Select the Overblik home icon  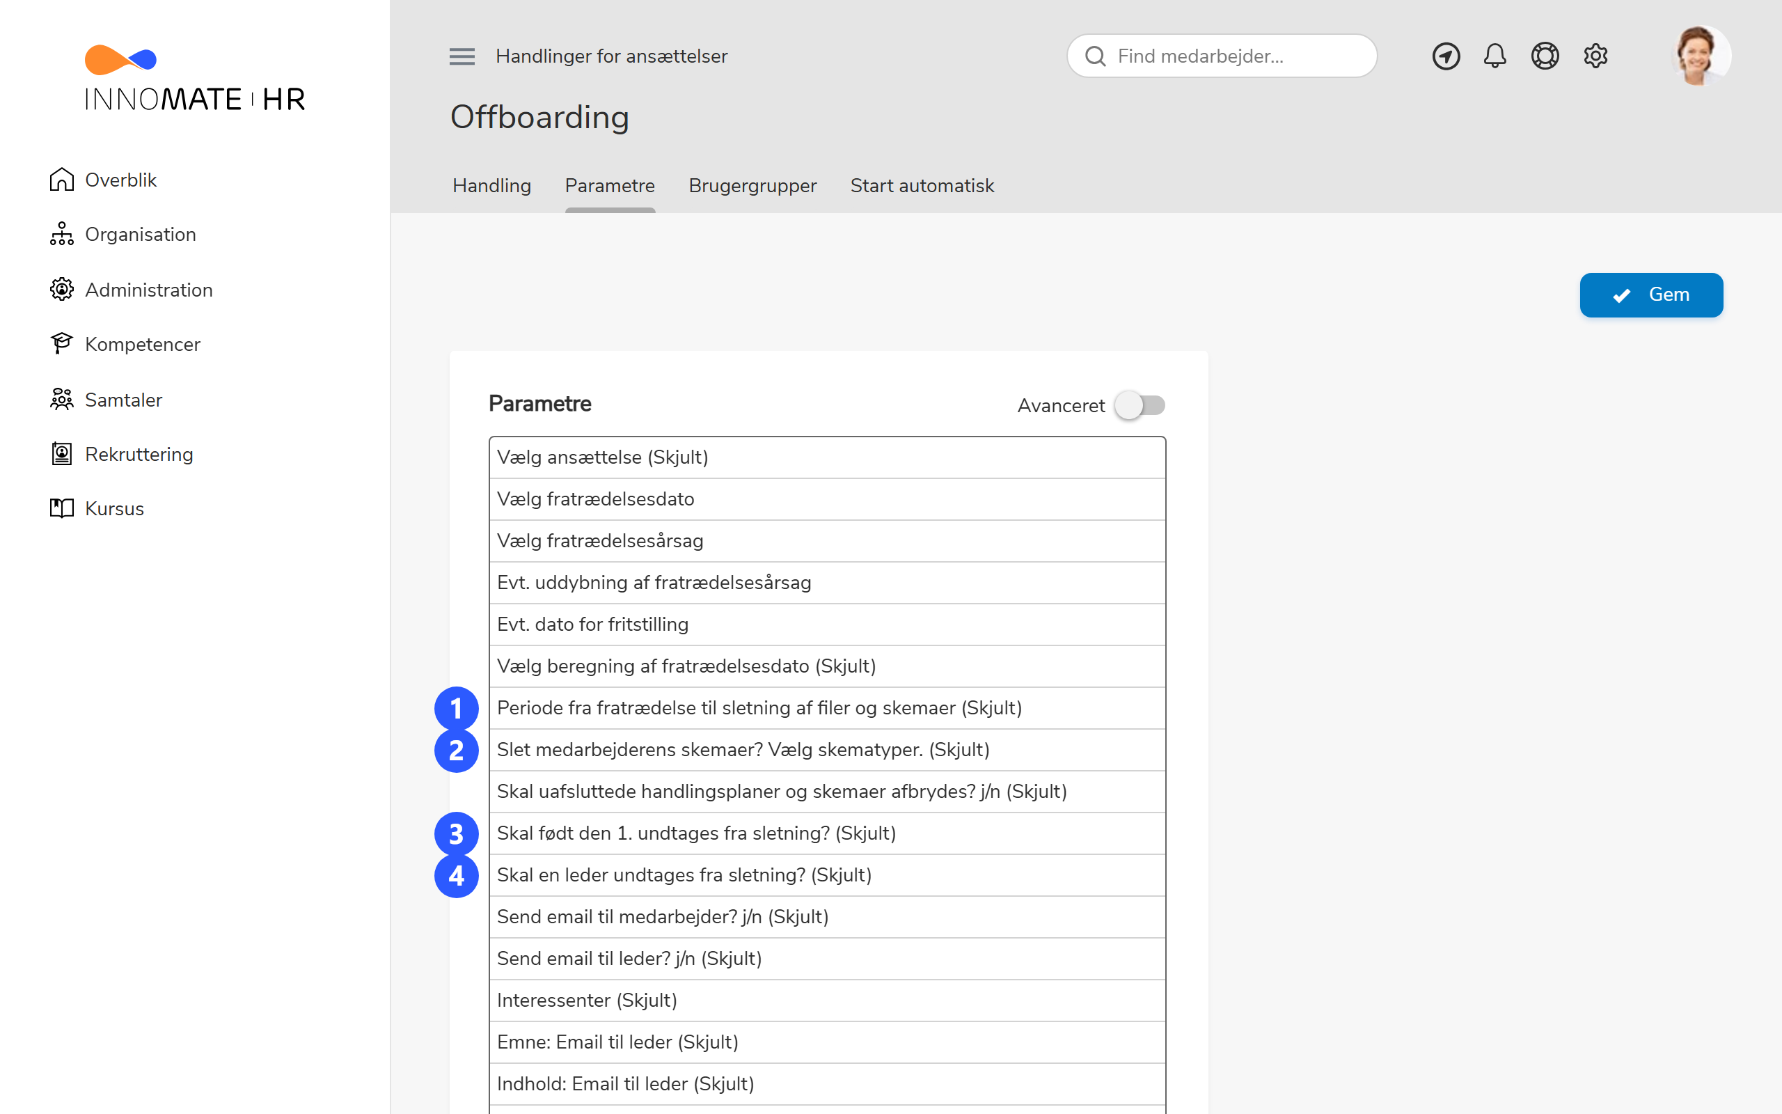(62, 179)
